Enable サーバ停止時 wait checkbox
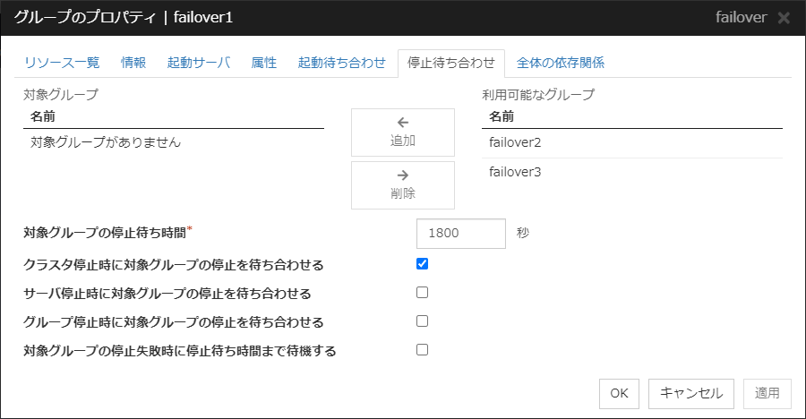 (423, 292)
